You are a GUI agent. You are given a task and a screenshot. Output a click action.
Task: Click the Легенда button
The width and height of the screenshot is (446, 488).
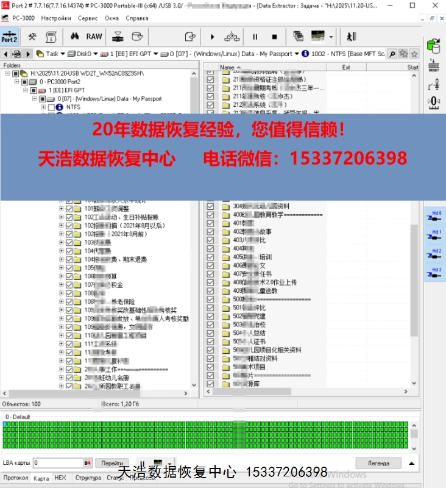point(378,463)
